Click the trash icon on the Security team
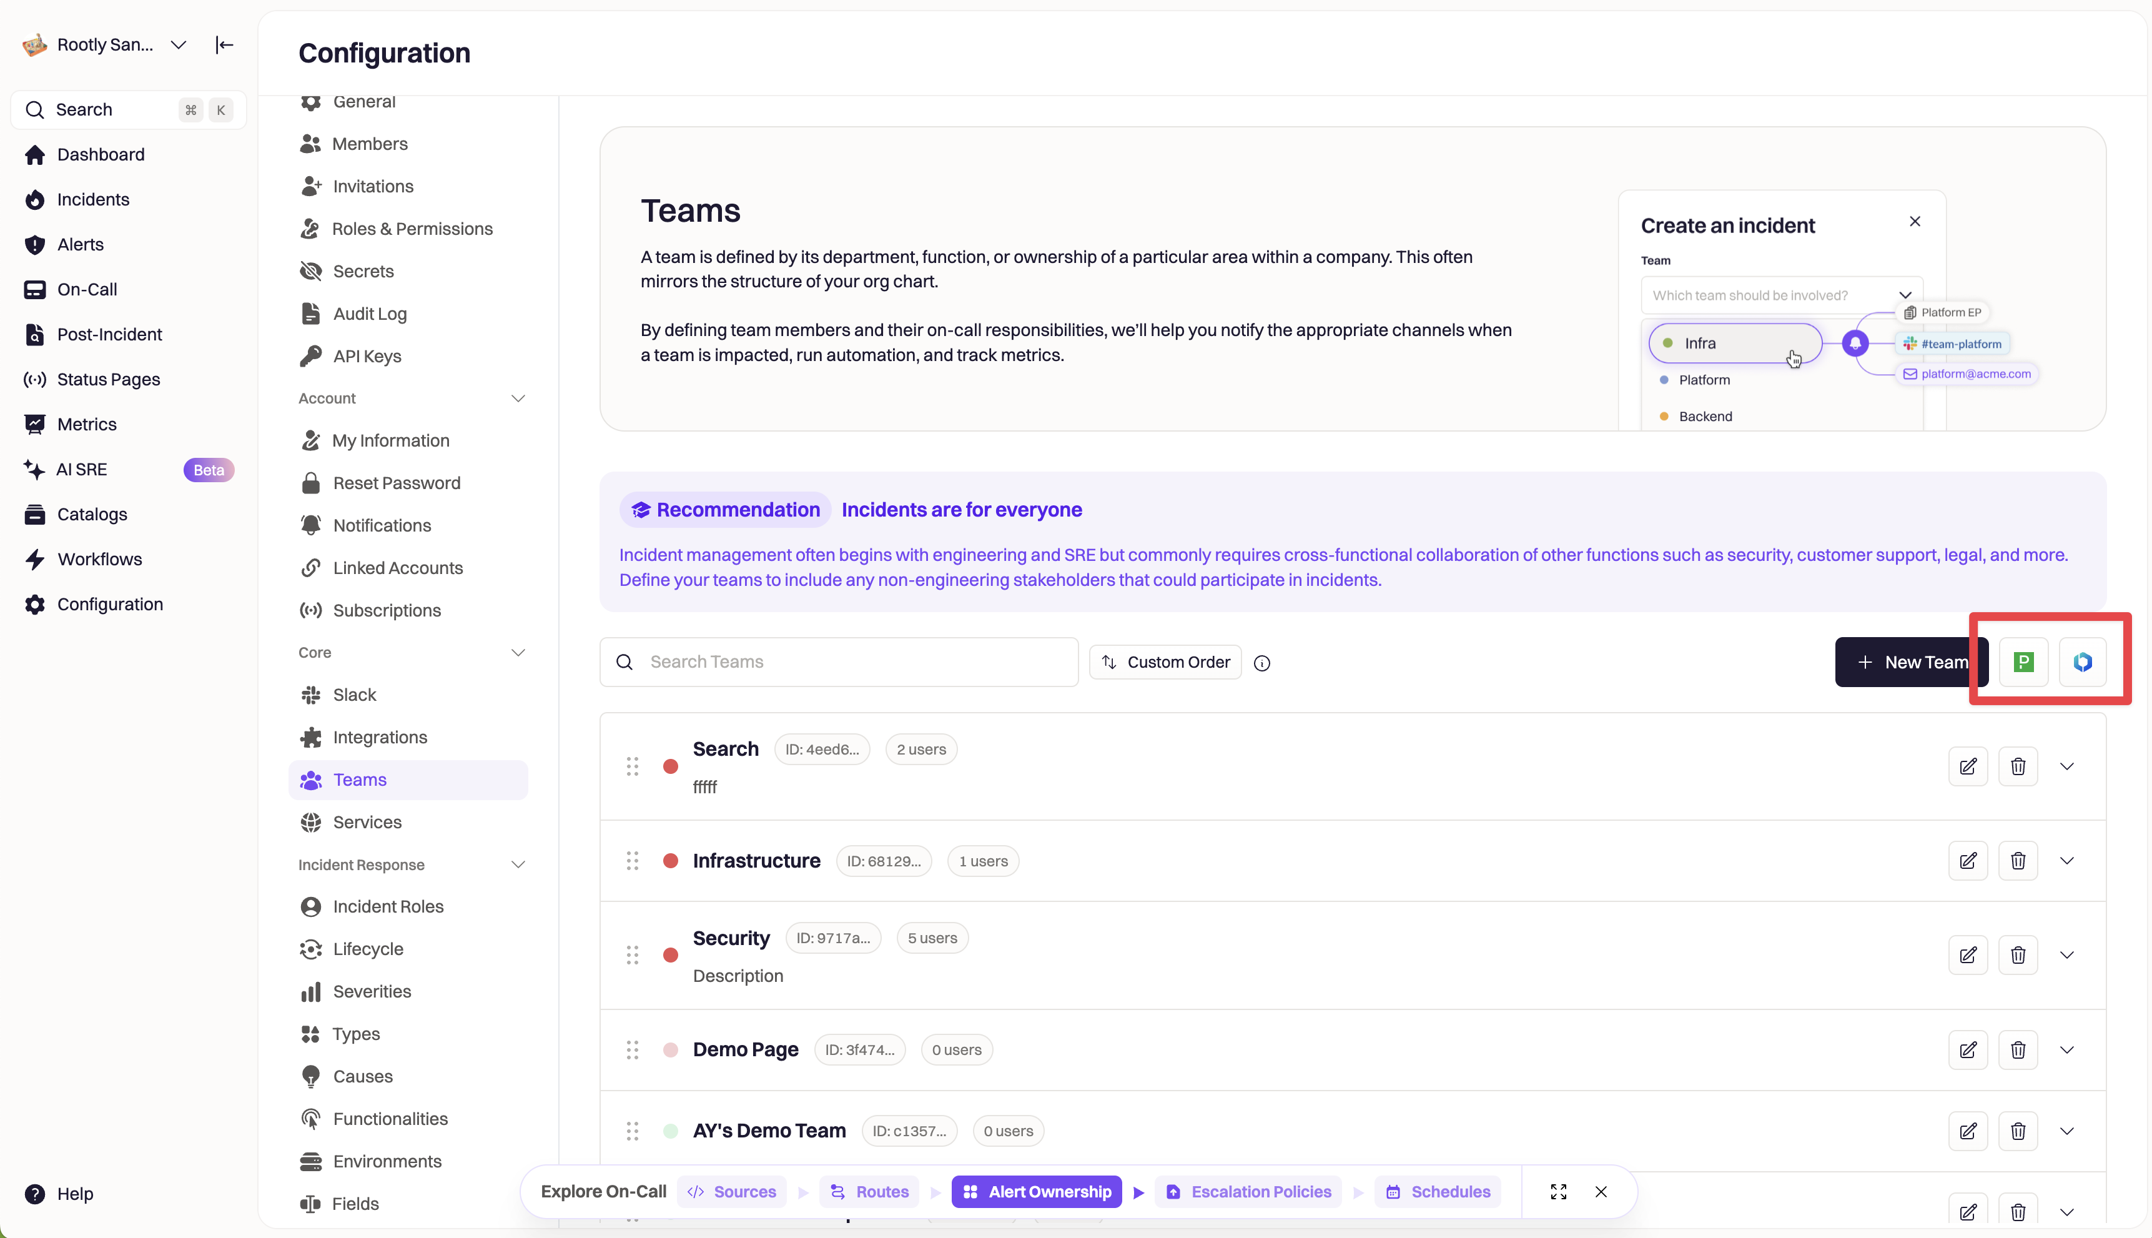Image resolution: width=2152 pixels, height=1238 pixels. pos(2018,955)
